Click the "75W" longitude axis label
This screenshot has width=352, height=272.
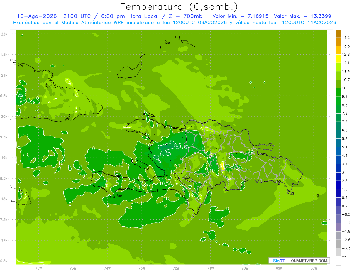point(73,268)
